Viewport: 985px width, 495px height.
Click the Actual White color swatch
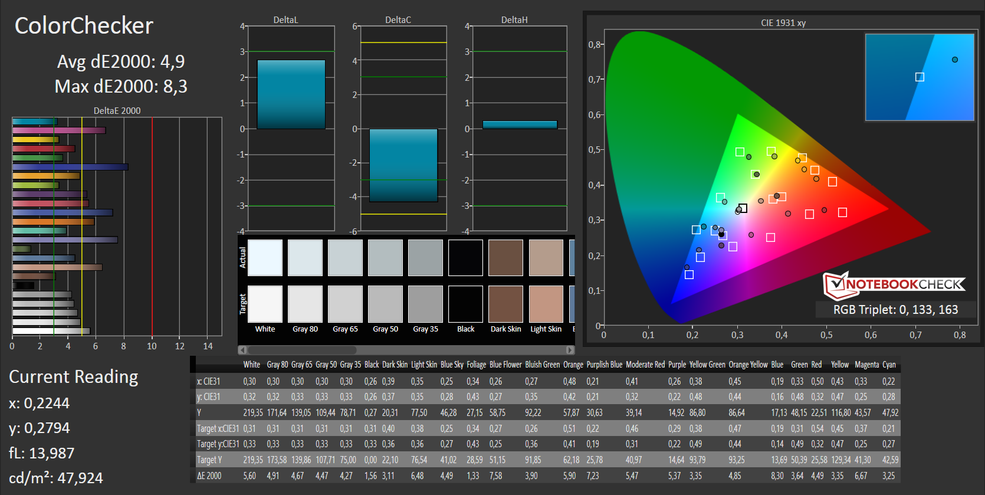click(x=265, y=258)
